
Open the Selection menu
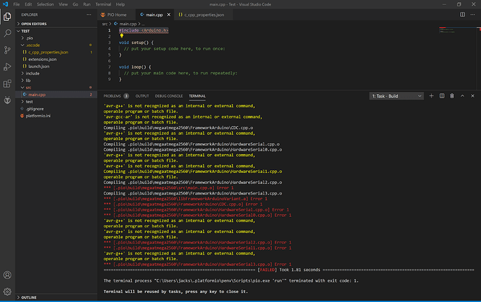pos(45,4)
